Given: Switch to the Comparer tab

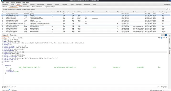Looking at the screenshot, I should (x=65, y=5).
